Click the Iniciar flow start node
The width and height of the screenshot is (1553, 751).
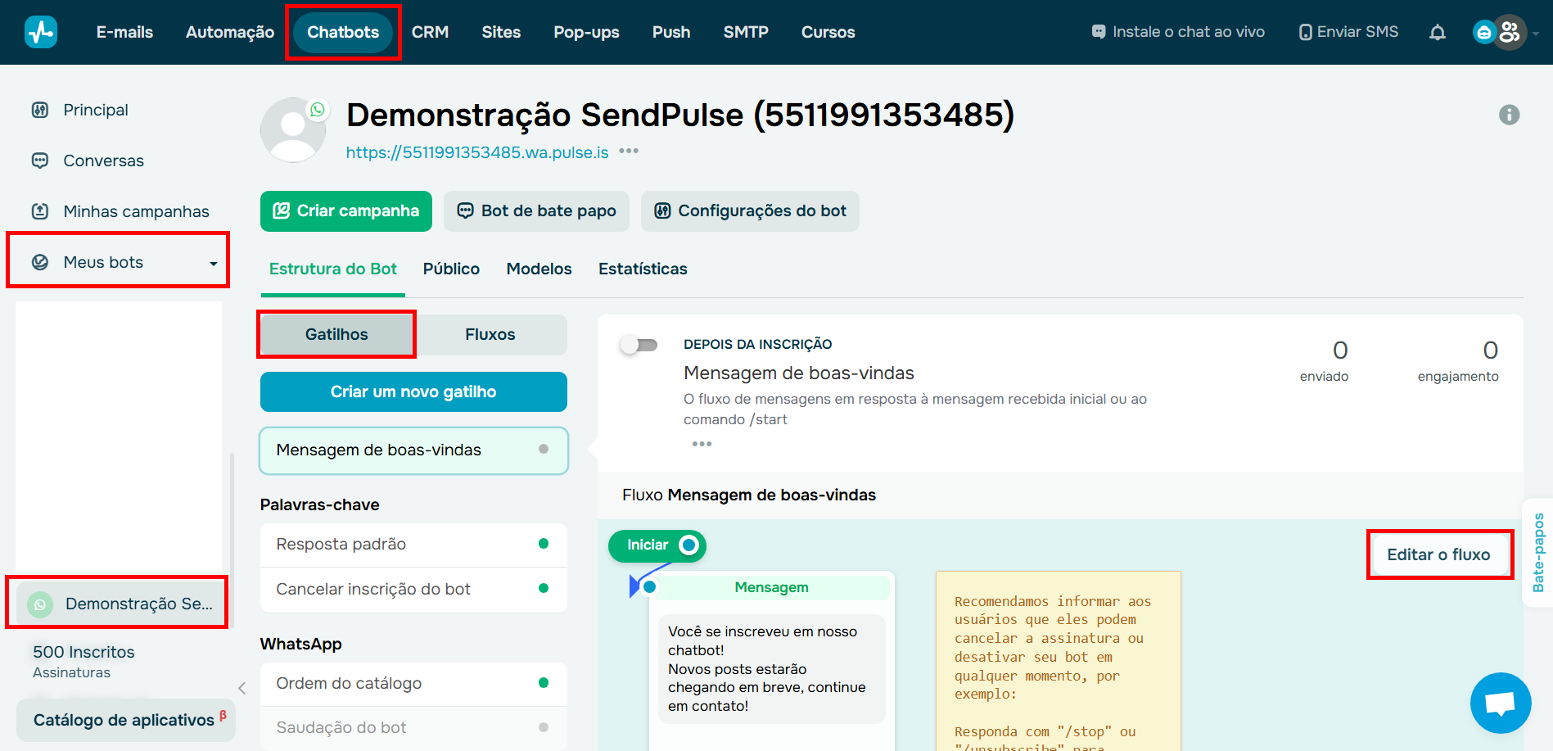(656, 545)
